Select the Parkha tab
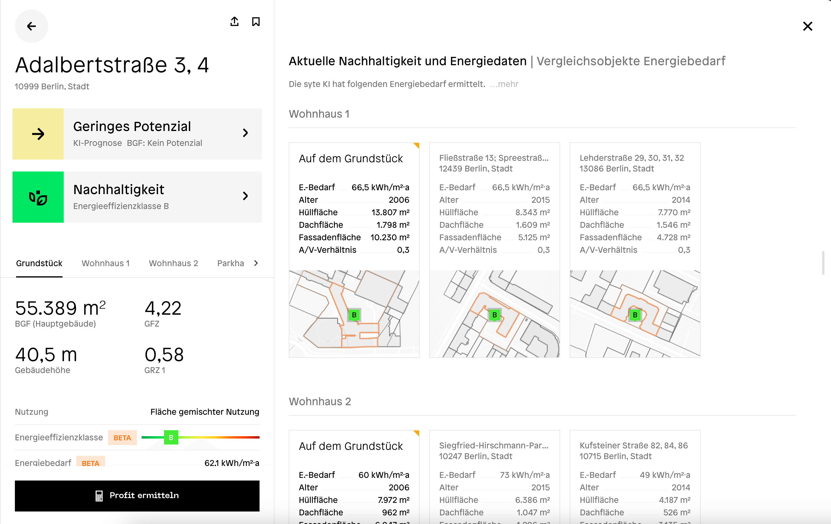Screen dimensions: 831x524 231,263
